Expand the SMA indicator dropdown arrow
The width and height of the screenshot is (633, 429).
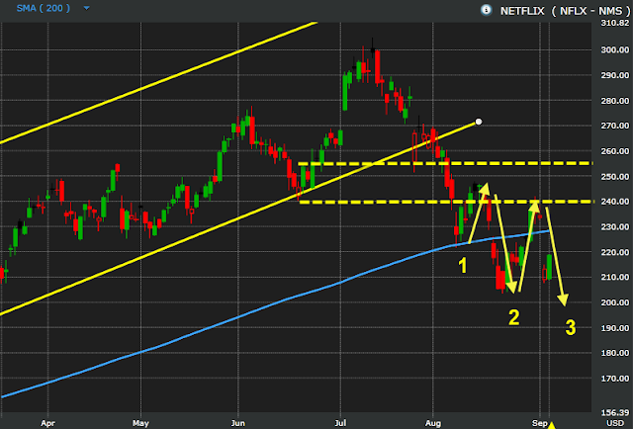(x=86, y=9)
